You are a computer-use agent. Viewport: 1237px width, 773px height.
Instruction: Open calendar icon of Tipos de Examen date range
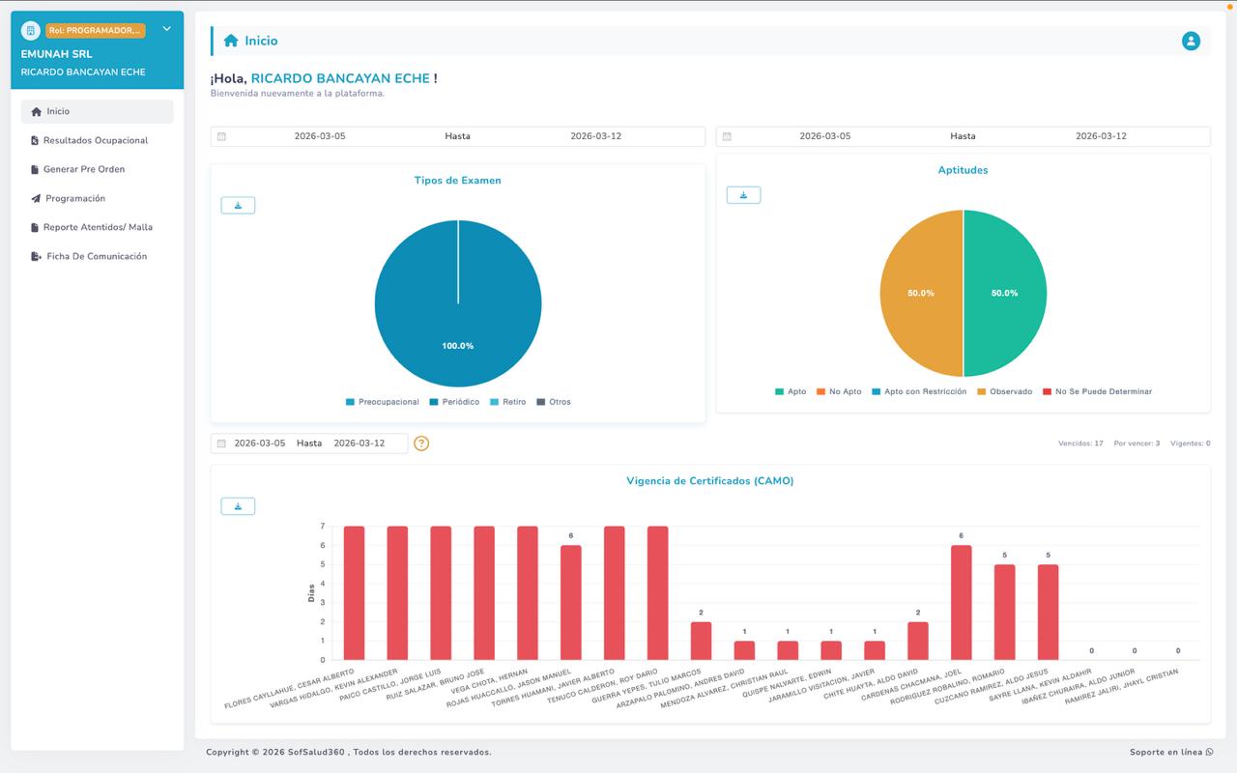(x=221, y=136)
